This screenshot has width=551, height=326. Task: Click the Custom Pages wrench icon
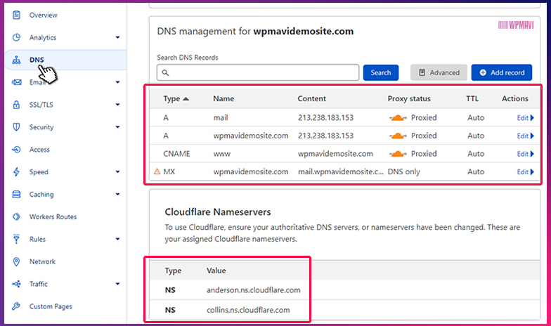(x=16, y=306)
